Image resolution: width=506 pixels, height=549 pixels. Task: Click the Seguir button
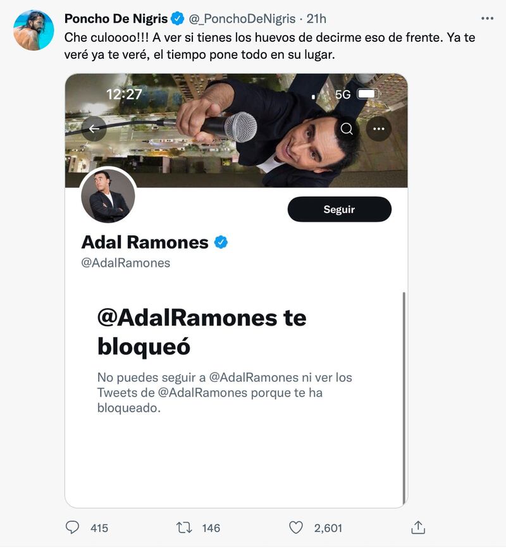click(x=339, y=209)
